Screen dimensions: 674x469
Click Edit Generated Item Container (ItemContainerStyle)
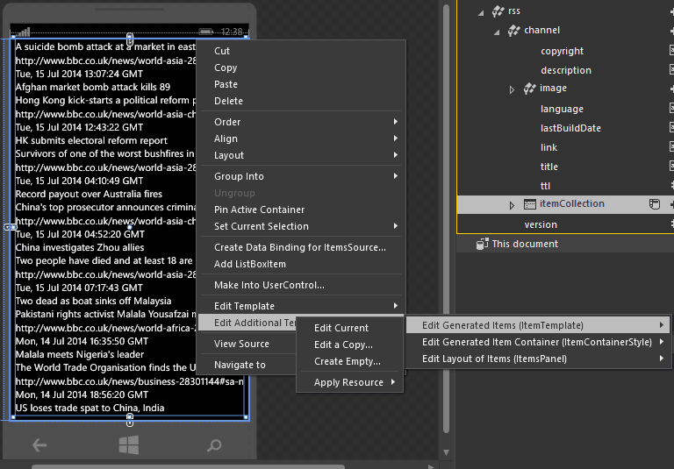point(536,342)
